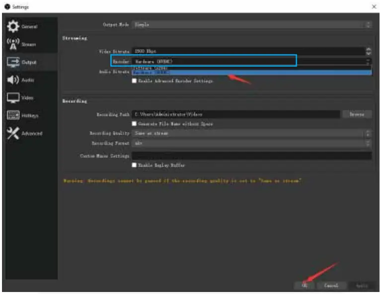Click the Advanced tools icon
The image size is (380, 294).
13,133
